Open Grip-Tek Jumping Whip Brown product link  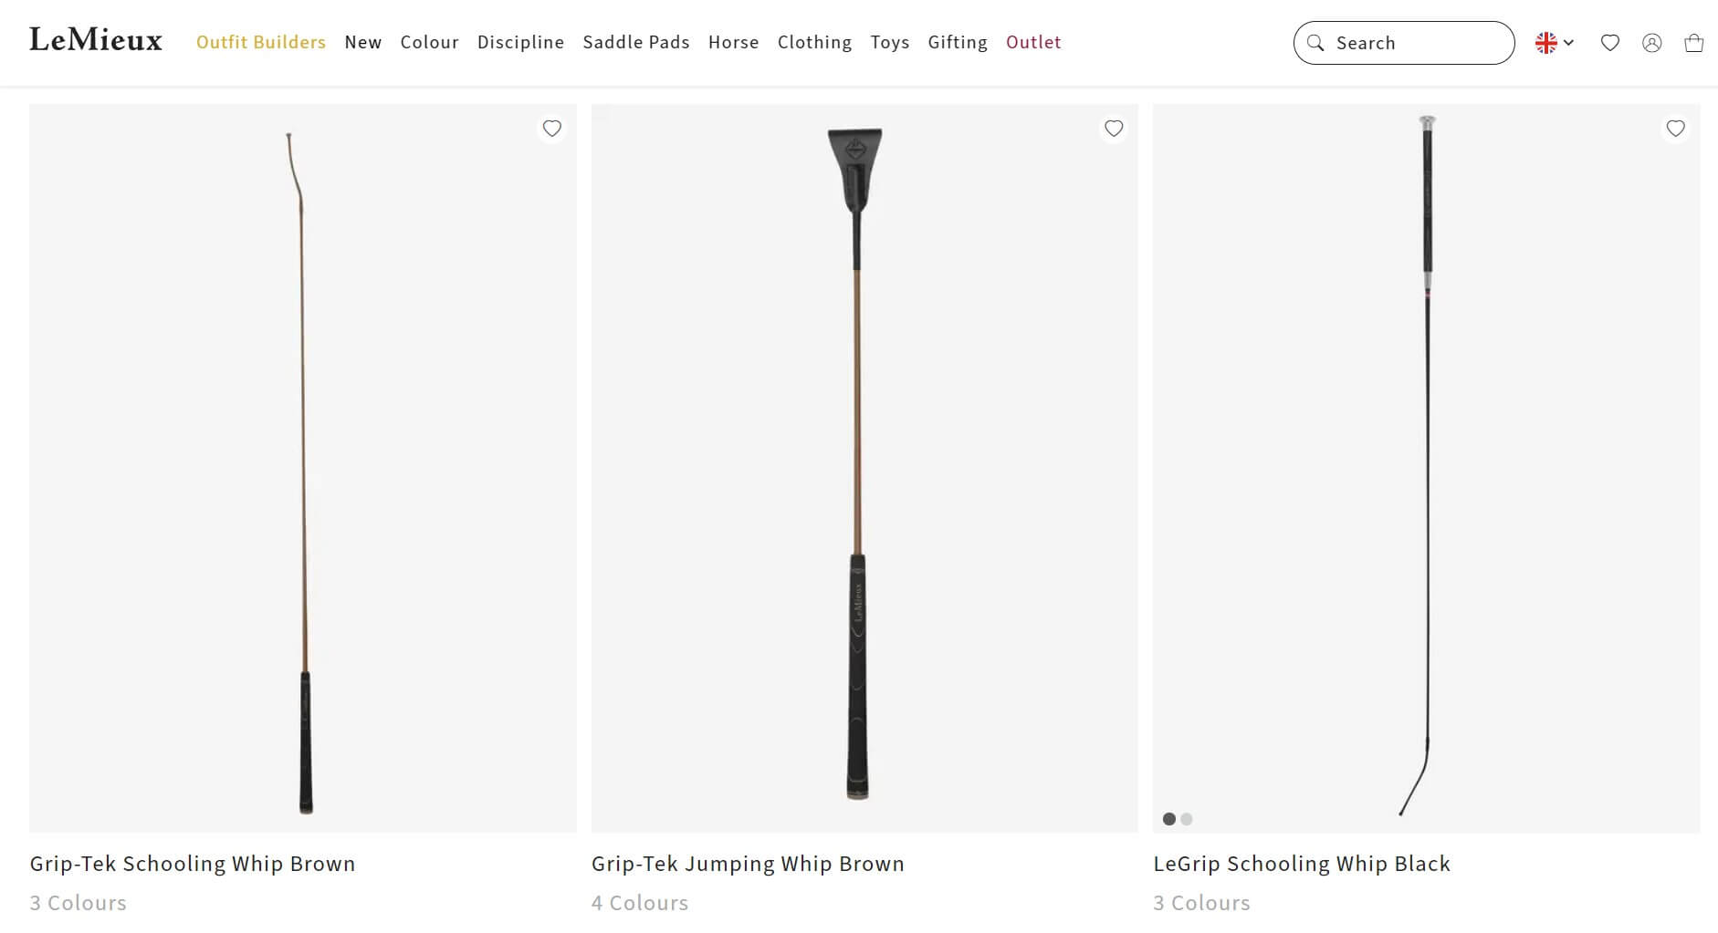[x=748, y=864]
